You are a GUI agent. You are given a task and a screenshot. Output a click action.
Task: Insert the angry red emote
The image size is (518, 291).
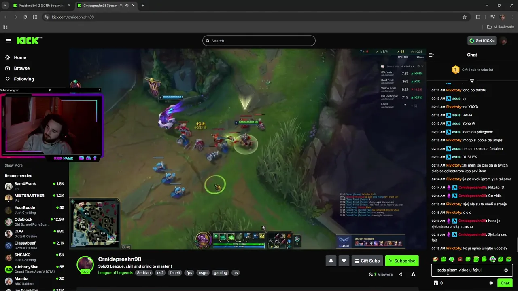coord(460,259)
